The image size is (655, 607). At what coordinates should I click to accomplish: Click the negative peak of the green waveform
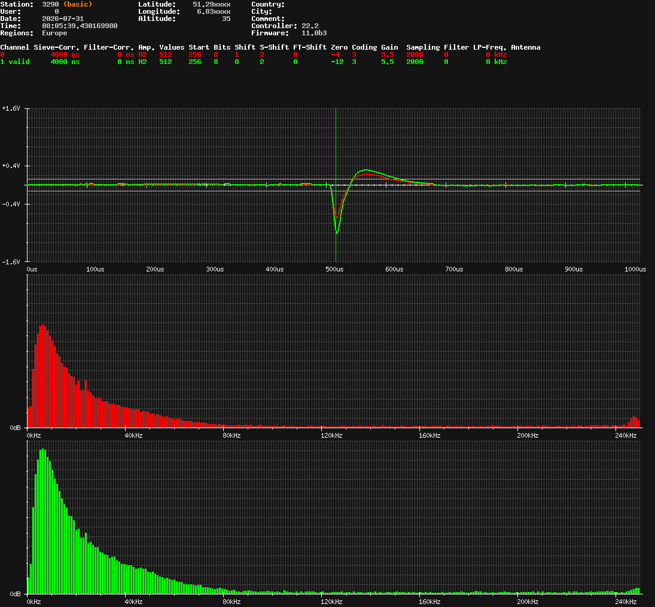click(337, 233)
